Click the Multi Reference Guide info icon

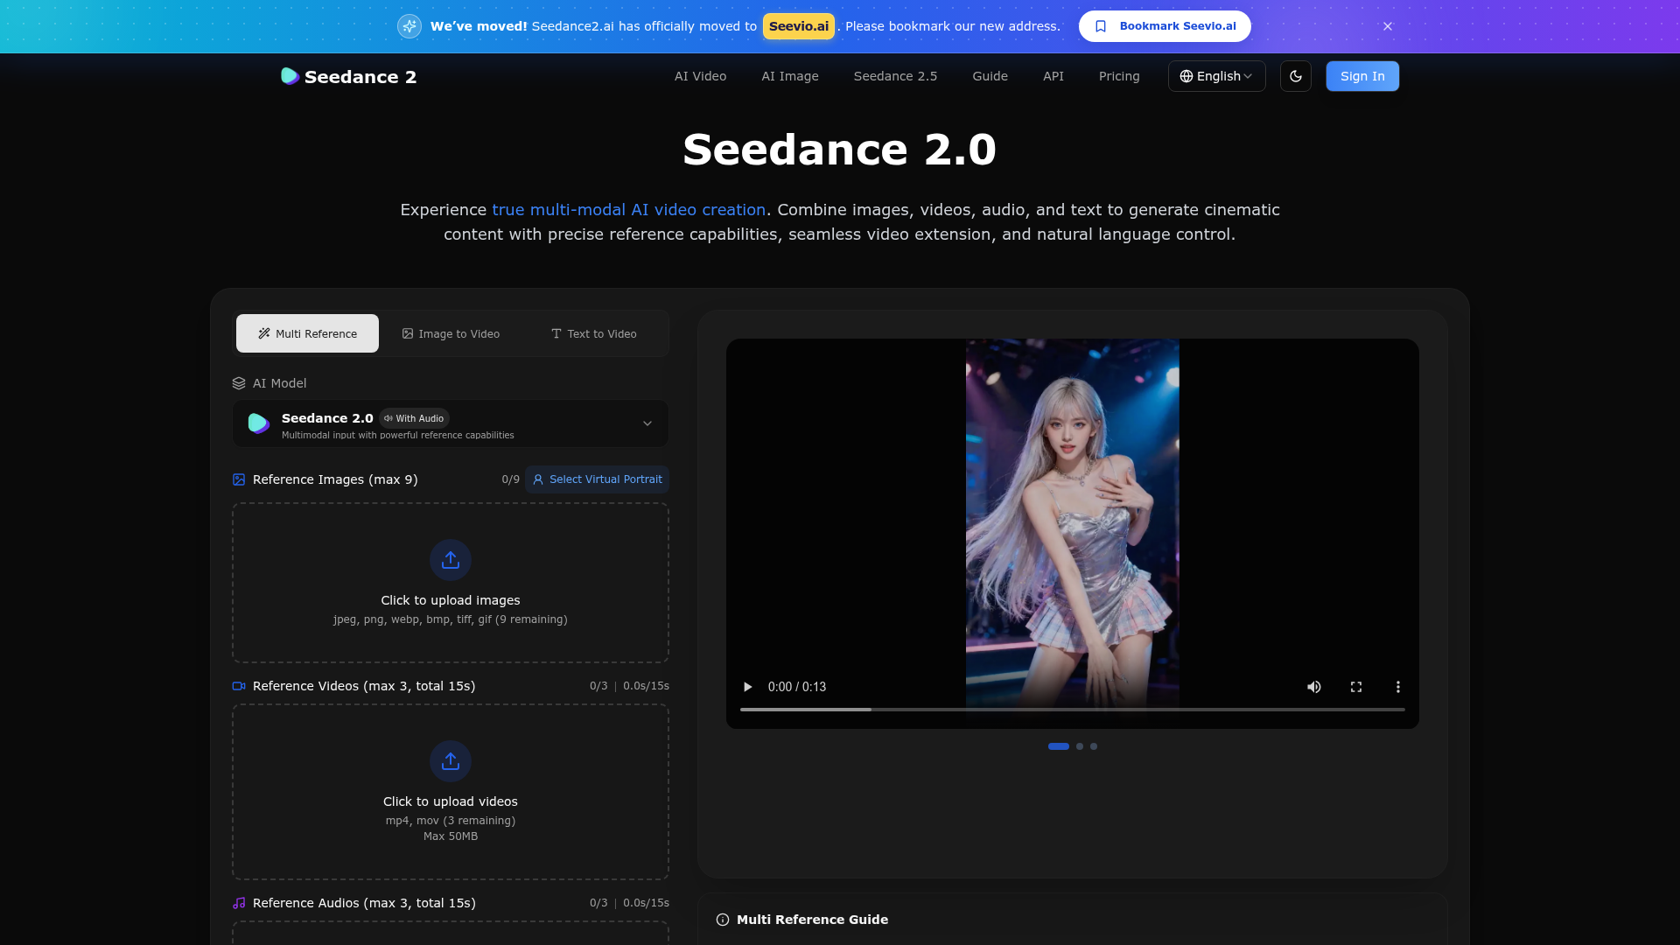tap(723, 920)
